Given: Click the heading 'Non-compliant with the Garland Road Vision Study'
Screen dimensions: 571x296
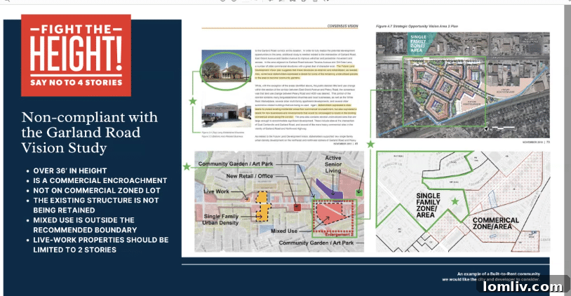Looking at the screenshot, I should tap(90, 133).
